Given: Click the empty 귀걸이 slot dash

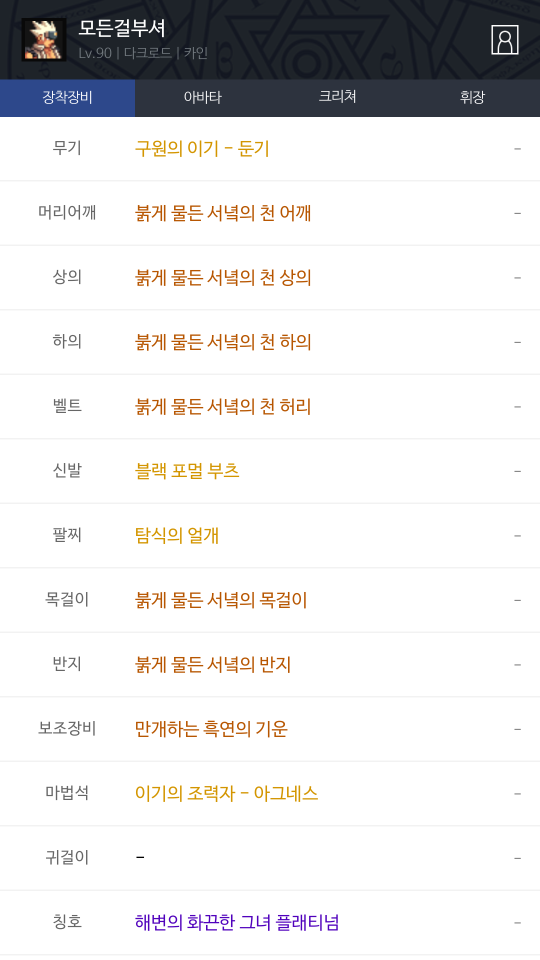Looking at the screenshot, I should [140, 858].
